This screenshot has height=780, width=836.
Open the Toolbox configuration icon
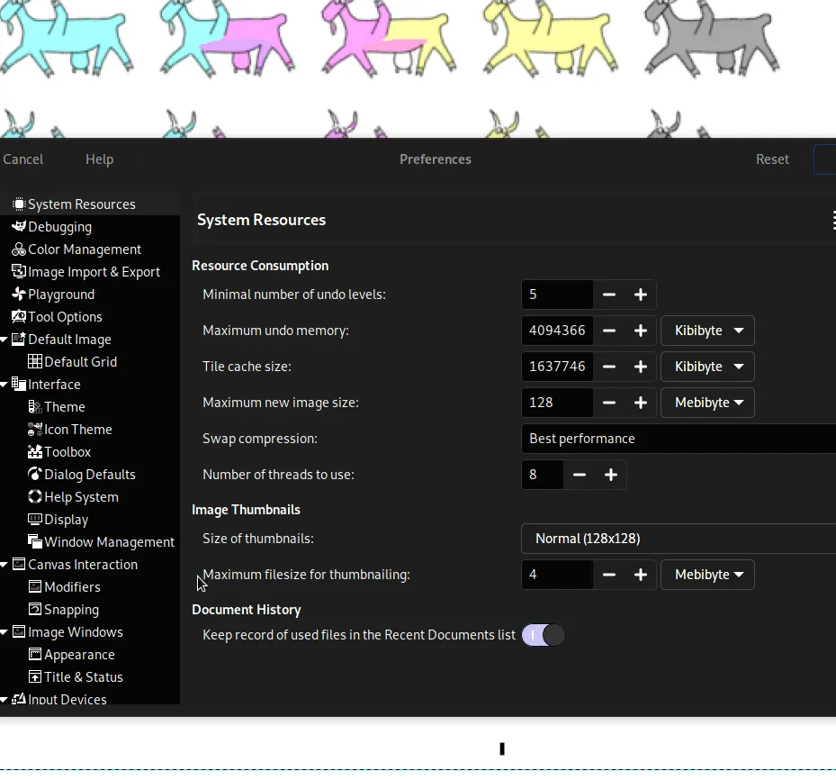pos(33,452)
